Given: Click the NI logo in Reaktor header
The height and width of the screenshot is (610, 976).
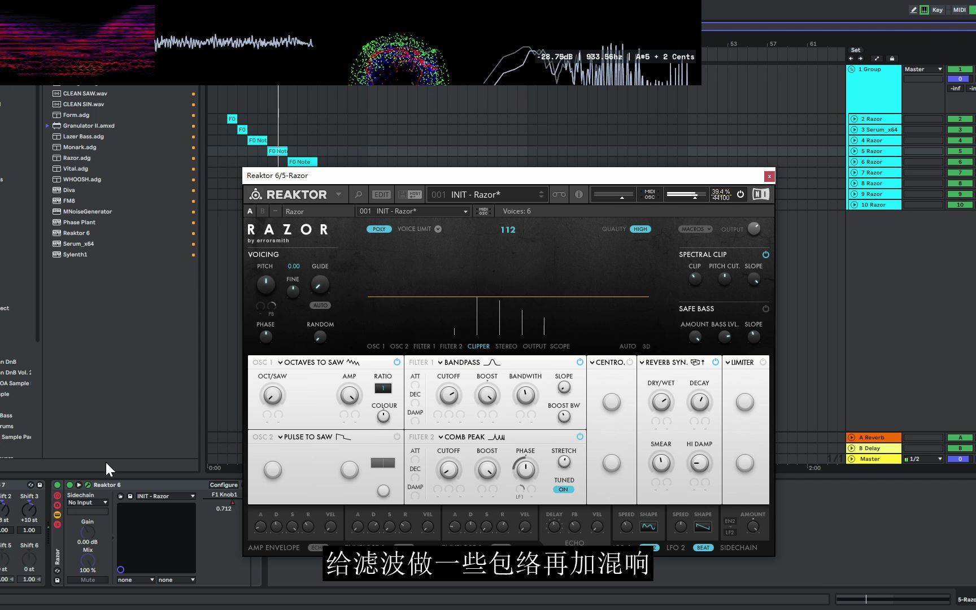Looking at the screenshot, I should click(x=761, y=194).
